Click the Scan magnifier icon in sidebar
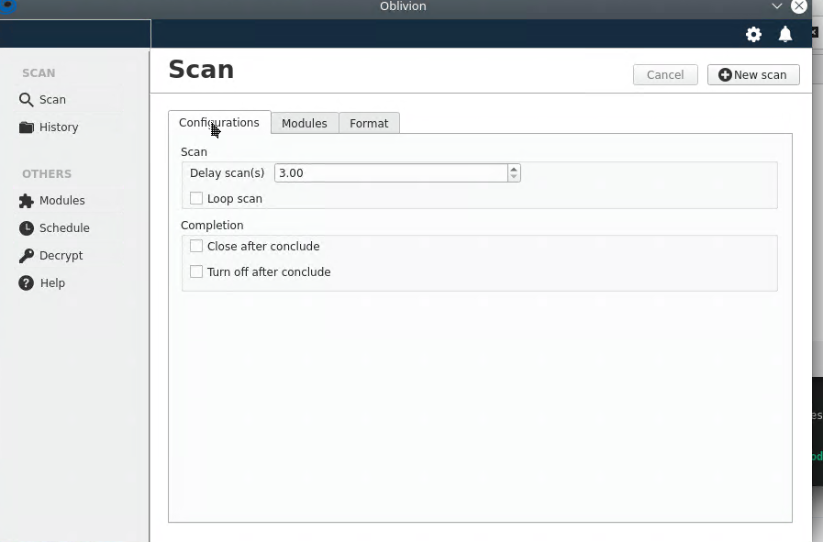 click(27, 100)
